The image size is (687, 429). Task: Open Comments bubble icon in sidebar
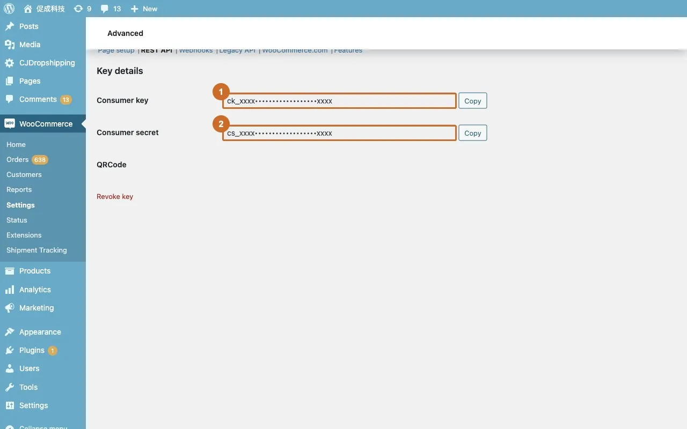coord(10,99)
